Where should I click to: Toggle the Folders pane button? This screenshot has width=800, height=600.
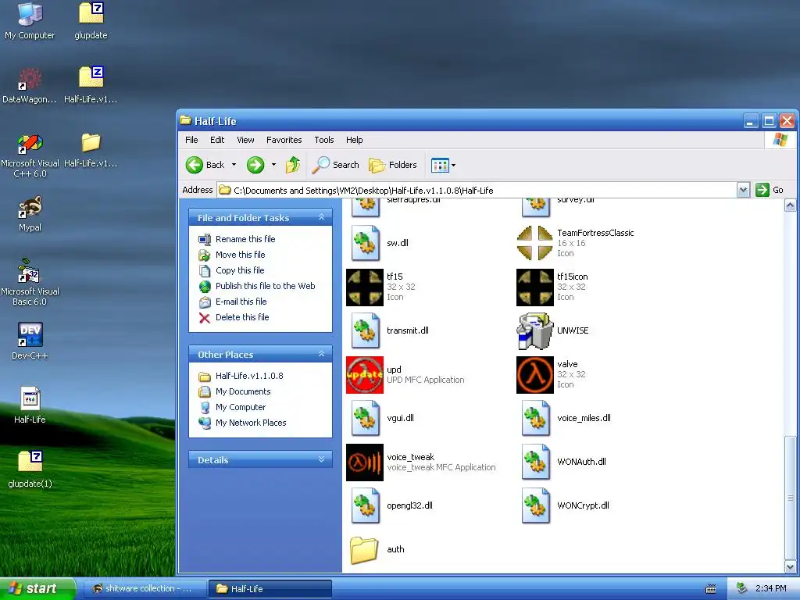tap(393, 165)
